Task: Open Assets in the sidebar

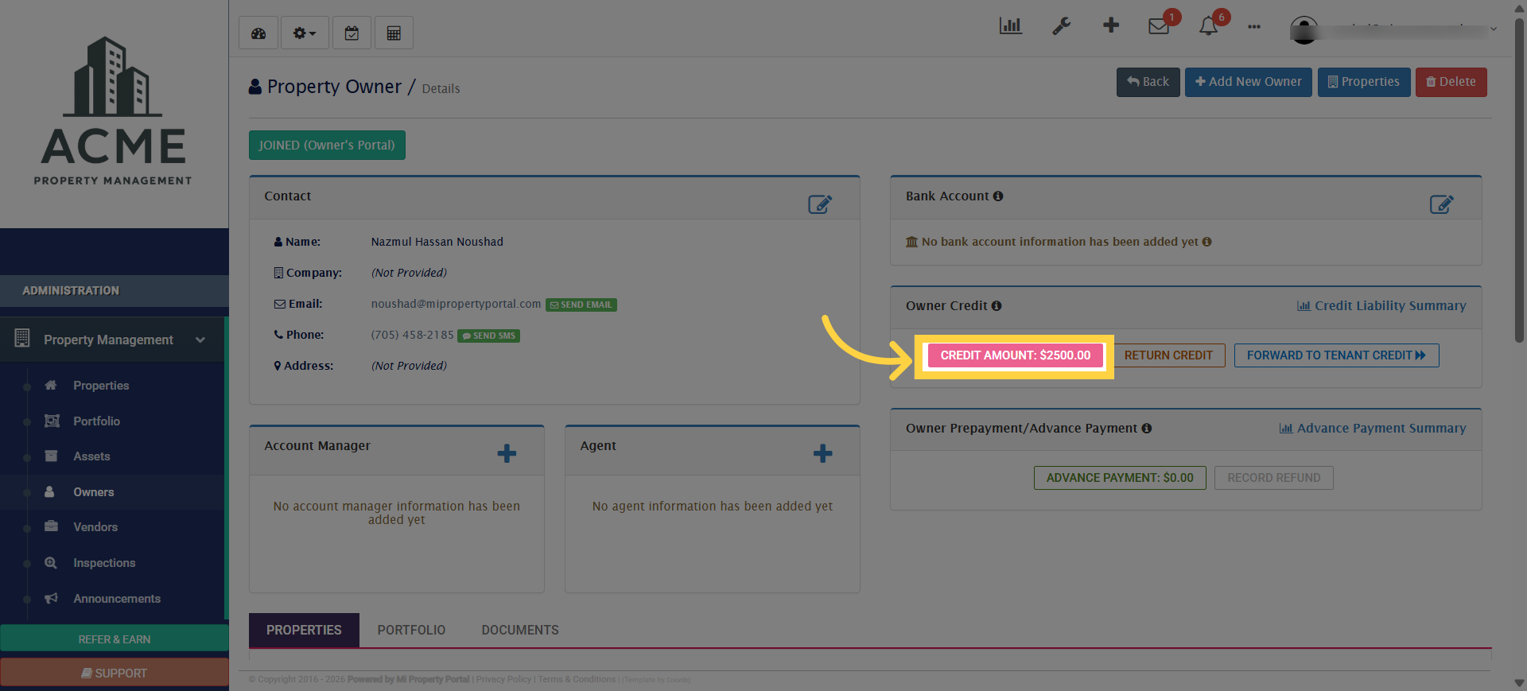Action: click(x=91, y=456)
